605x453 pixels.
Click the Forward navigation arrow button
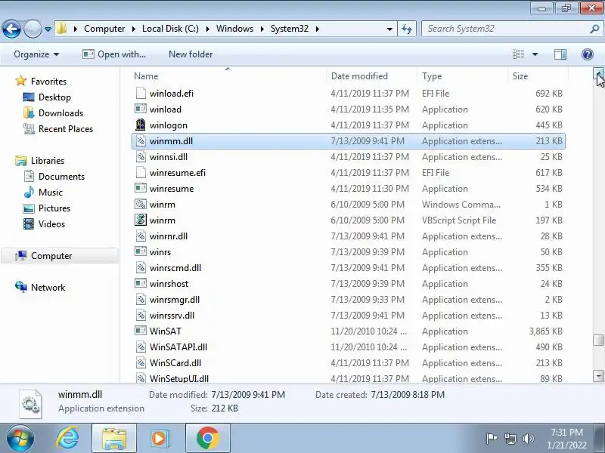[33, 29]
